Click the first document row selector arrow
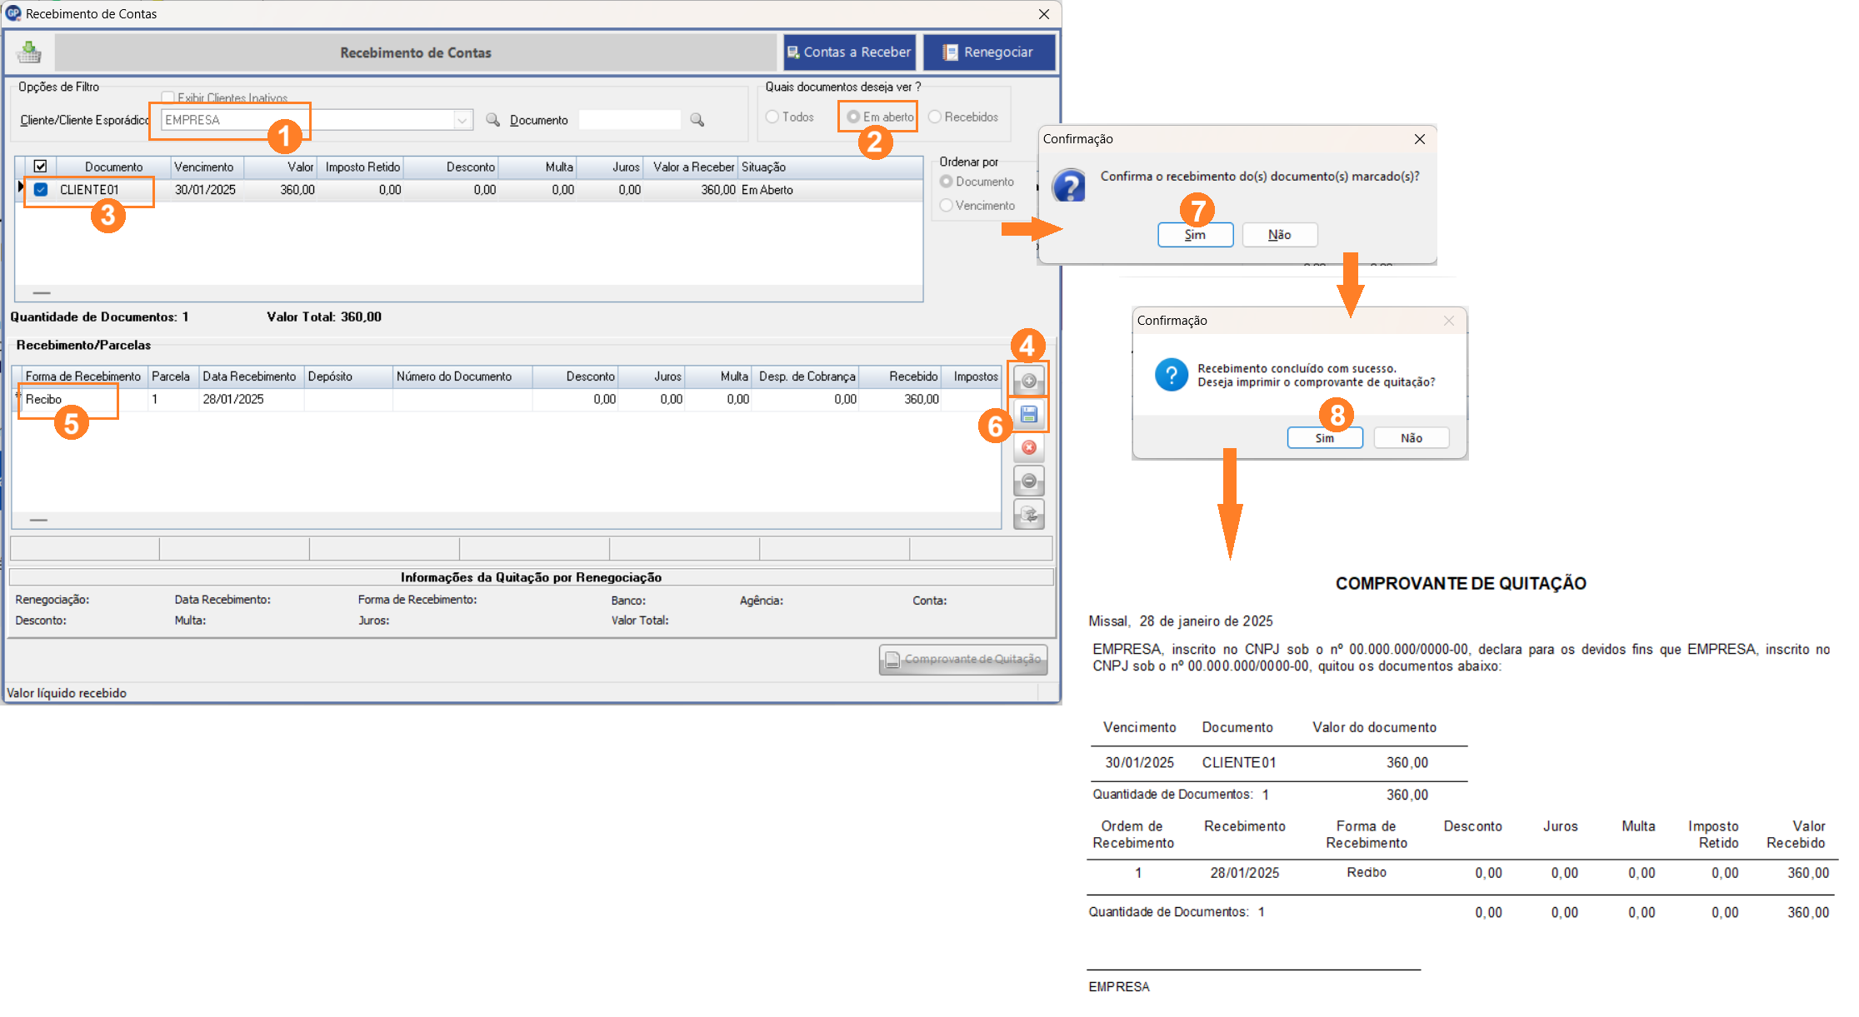 (x=20, y=188)
